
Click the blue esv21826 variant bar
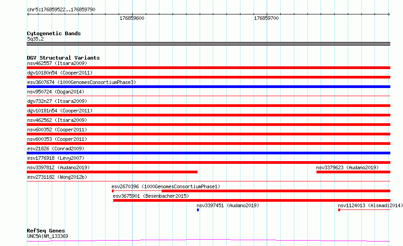tap(208, 153)
